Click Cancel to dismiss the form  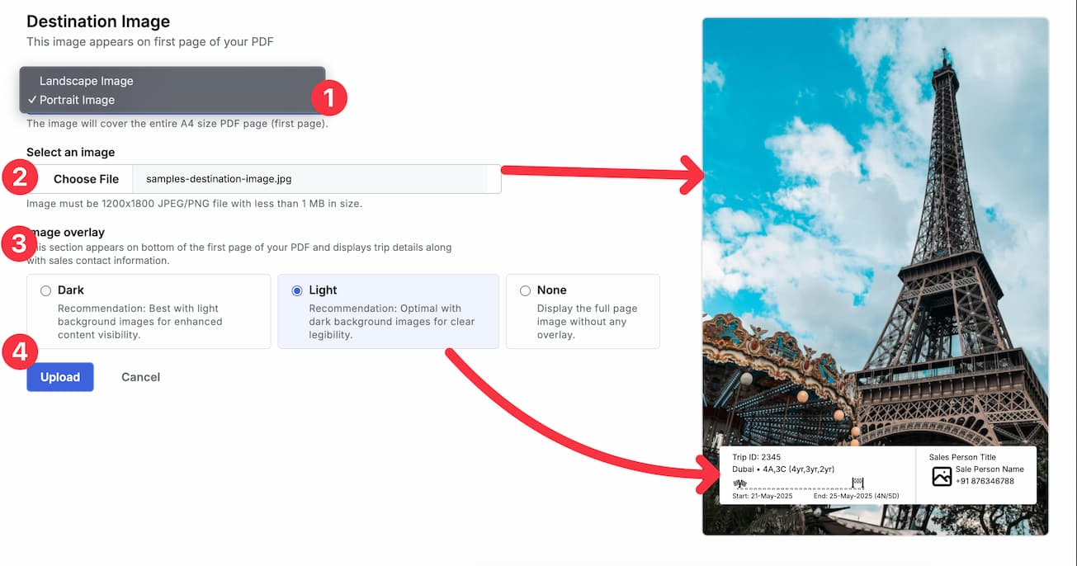[140, 377]
